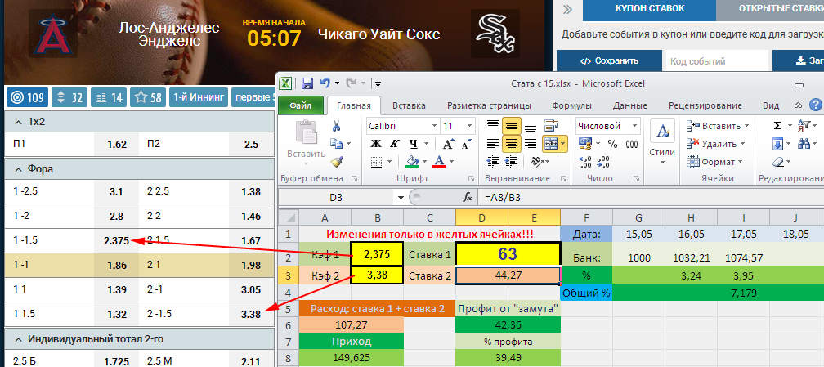
Task: Click the Cut scissors icon
Action: click(336, 126)
